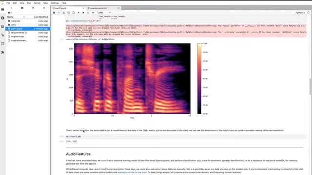The width and height of the screenshot is (312, 175).
Task: Open the File menu
Action: click(x=8, y=3)
